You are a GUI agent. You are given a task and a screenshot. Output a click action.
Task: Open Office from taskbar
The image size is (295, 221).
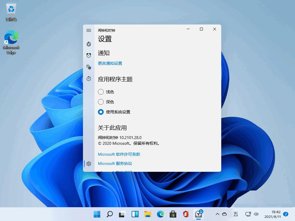(x=186, y=214)
